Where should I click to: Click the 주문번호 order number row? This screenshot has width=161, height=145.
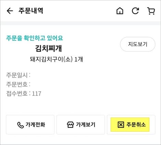[x=18, y=84]
